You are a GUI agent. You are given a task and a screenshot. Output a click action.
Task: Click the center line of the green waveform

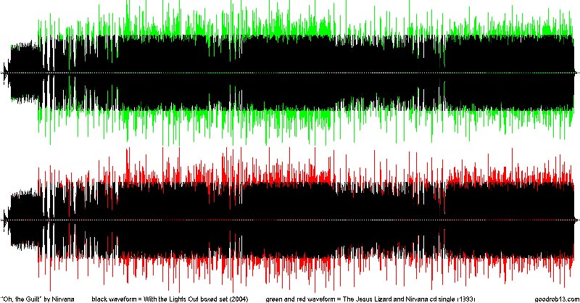290,73
